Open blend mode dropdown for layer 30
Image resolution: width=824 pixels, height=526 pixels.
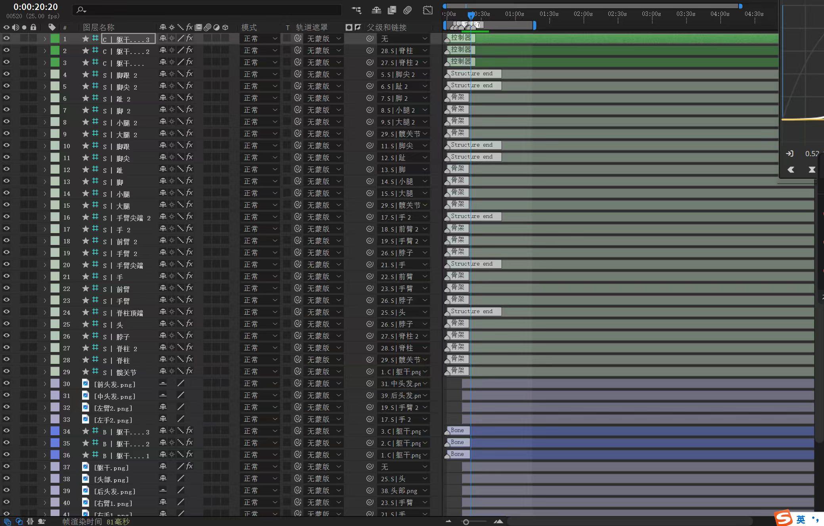point(260,384)
